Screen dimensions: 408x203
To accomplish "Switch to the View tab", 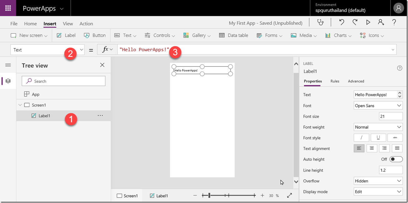I will tap(68, 24).
